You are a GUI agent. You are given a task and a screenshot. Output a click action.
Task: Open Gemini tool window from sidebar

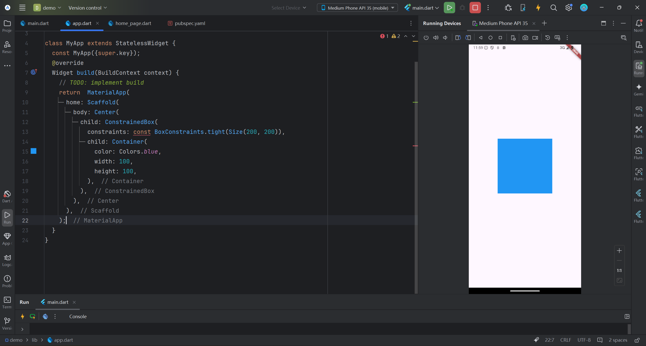click(639, 89)
